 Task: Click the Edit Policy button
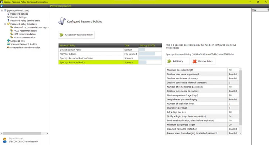pyautogui.click(x=178, y=61)
